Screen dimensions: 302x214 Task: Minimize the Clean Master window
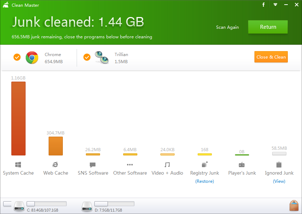tap(286, 5)
